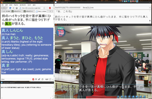The width and height of the screenshot is (152, 99).
Task: Open Firefox Edit menu
Action: click(7, 5)
